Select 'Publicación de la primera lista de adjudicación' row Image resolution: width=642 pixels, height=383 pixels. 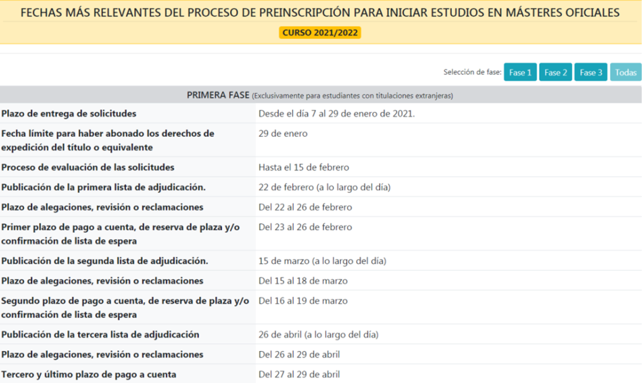(x=103, y=187)
